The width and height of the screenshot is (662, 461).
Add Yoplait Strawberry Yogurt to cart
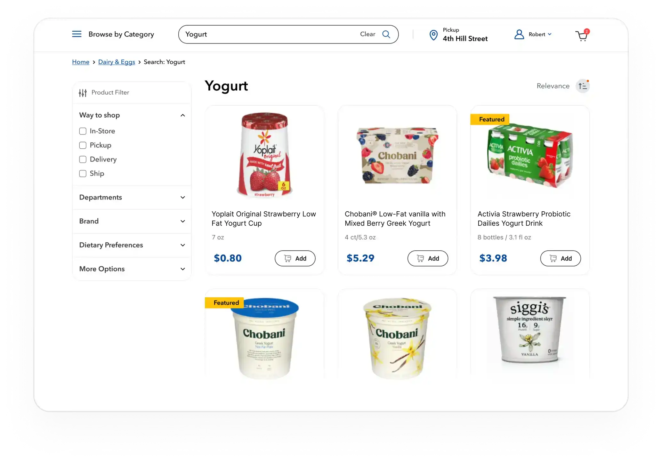295,258
